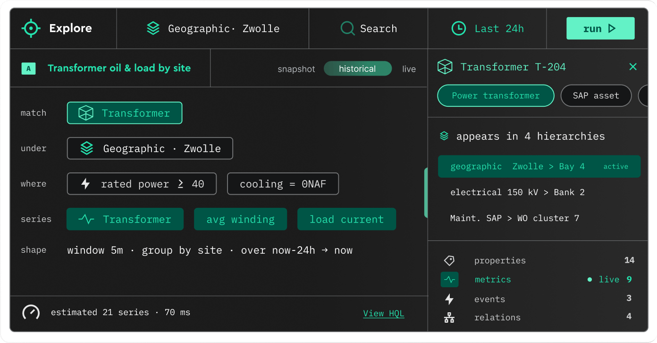Click the clock icon next to Last 24h
This screenshot has width=657, height=343.
(459, 28)
